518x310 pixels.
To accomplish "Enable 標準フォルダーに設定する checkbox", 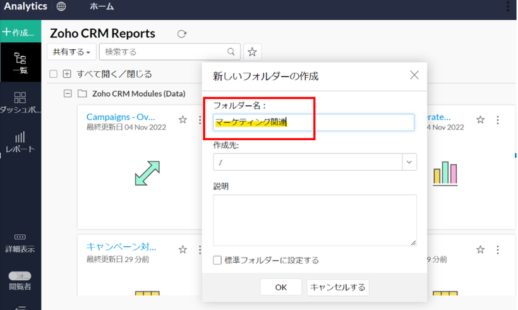I will pyautogui.click(x=217, y=260).
